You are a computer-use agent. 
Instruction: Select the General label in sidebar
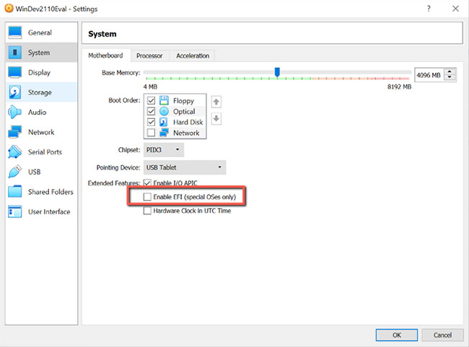click(x=40, y=32)
